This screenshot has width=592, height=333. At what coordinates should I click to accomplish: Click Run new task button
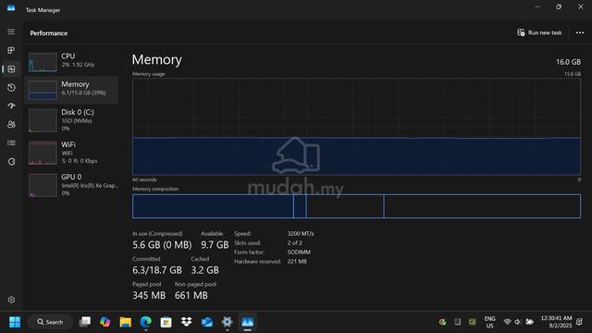[539, 33]
